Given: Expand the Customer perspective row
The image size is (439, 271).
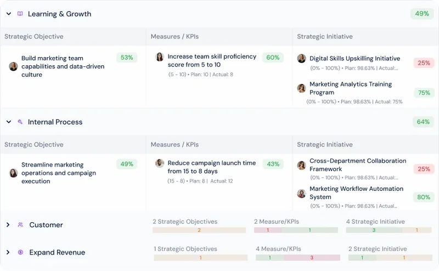Looking at the screenshot, I should click(8, 224).
